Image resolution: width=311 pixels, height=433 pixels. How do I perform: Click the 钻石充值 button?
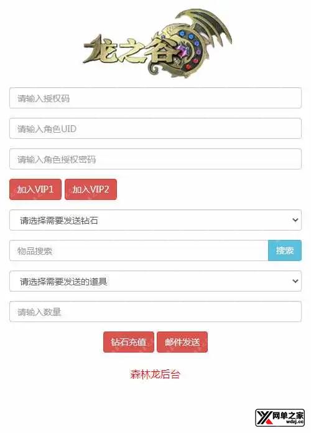click(x=129, y=342)
